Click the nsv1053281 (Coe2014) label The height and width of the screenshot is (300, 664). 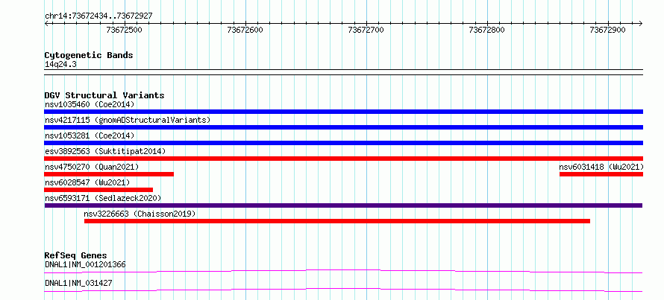[90, 135]
